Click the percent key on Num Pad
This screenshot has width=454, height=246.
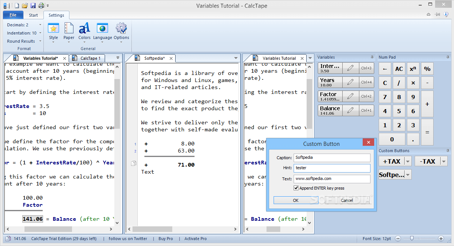pyautogui.click(x=427, y=69)
